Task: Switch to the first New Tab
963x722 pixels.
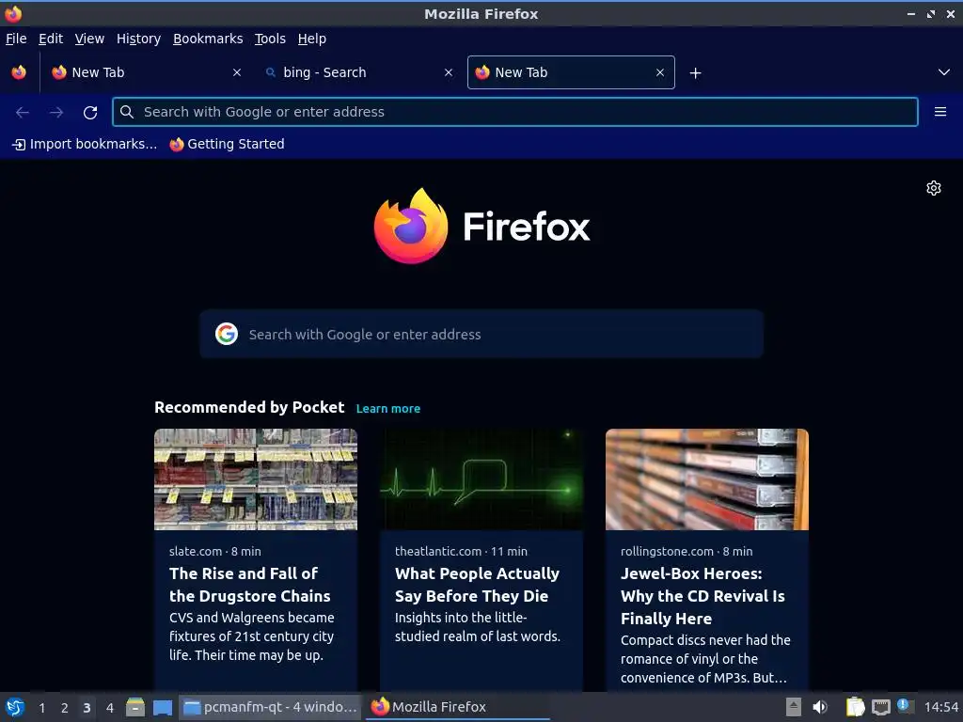Action: click(146, 72)
